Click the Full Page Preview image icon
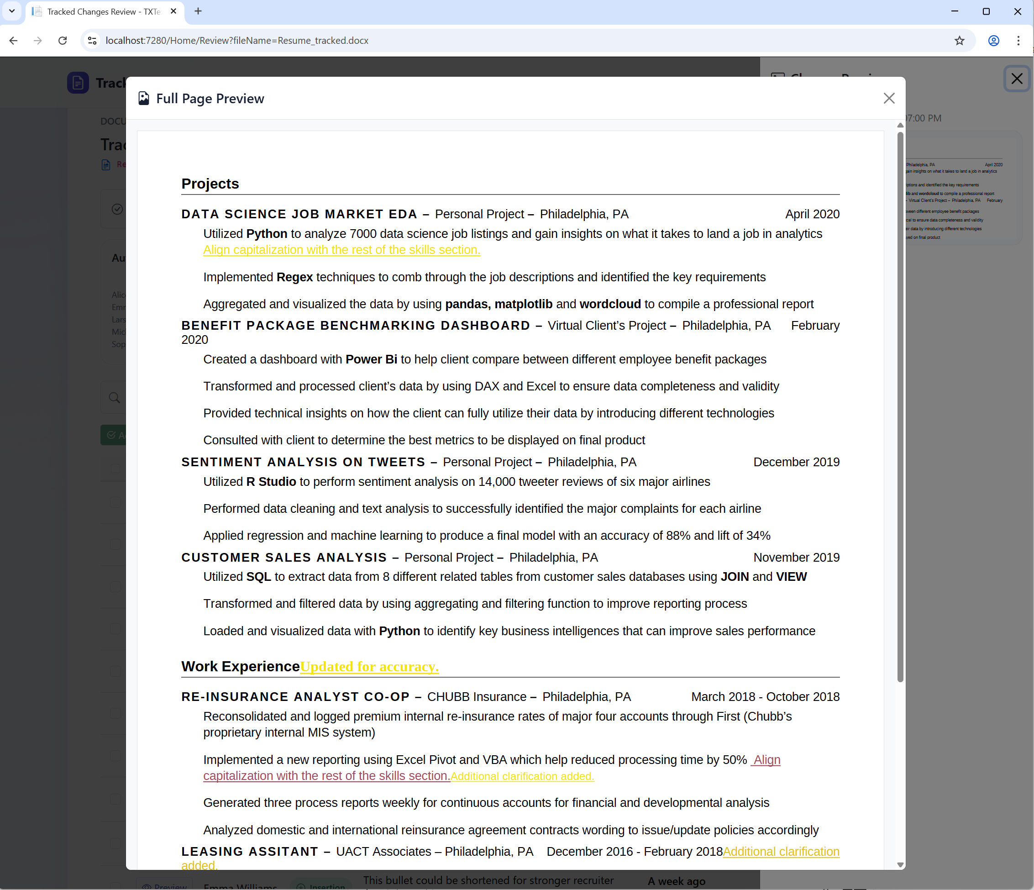The image size is (1034, 890). [x=144, y=98]
